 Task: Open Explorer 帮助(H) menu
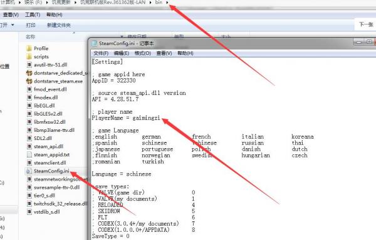click(55, 15)
